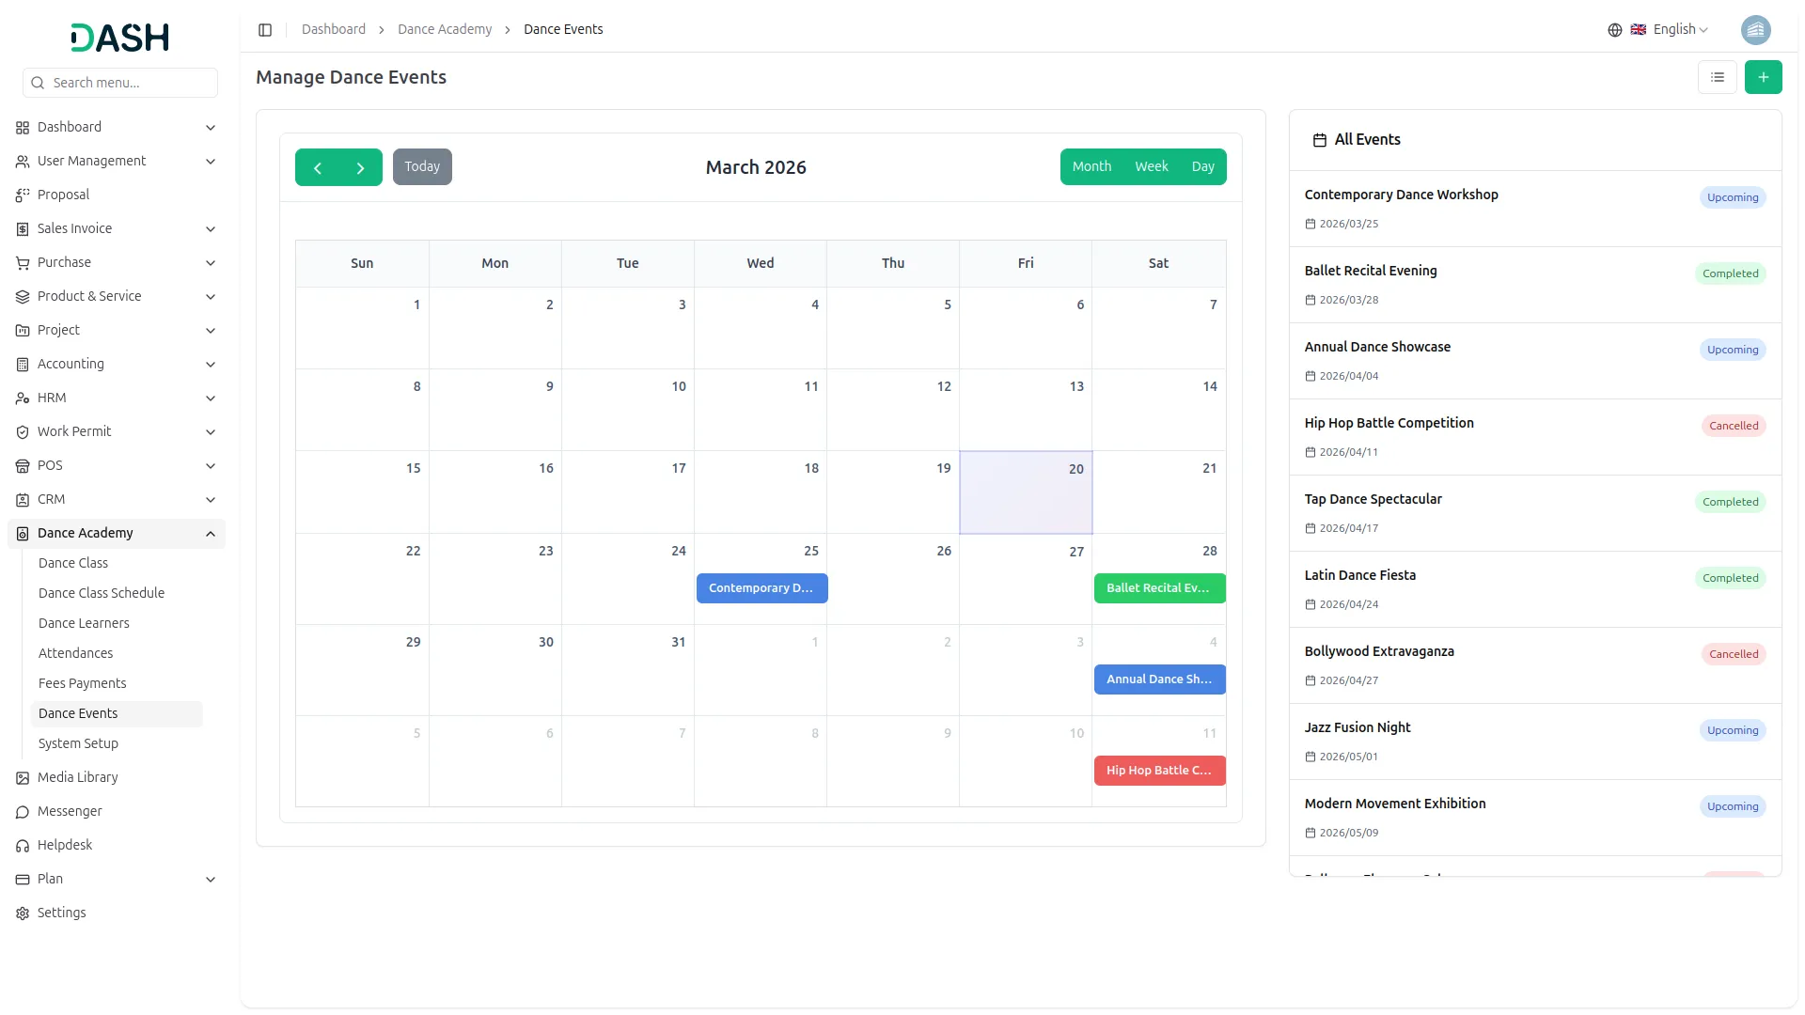This screenshot has width=1805, height=1015.
Task: Open the English language dropdown
Action: [1672, 30]
